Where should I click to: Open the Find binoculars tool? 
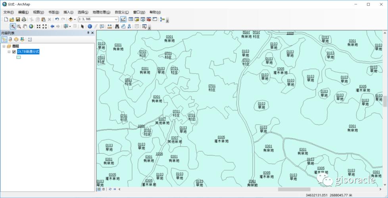pyautogui.click(x=117, y=27)
